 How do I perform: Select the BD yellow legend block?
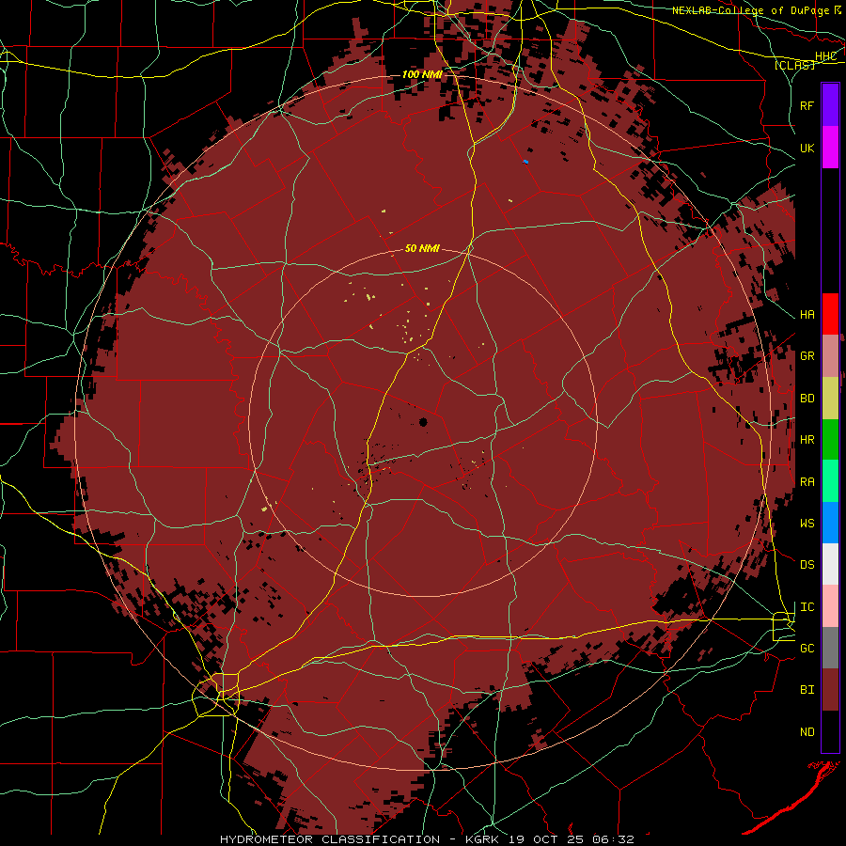(x=830, y=399)
